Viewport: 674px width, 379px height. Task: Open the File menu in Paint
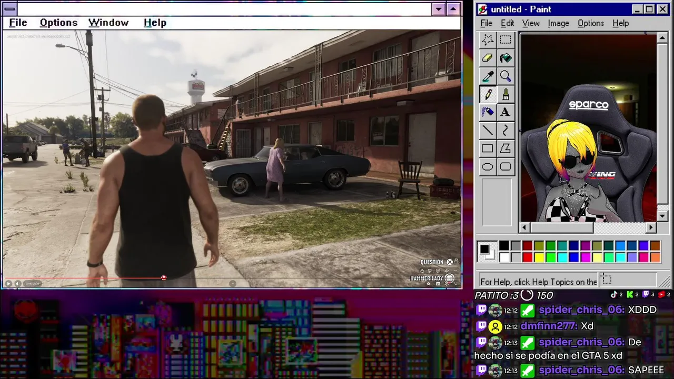click(487, 23)
